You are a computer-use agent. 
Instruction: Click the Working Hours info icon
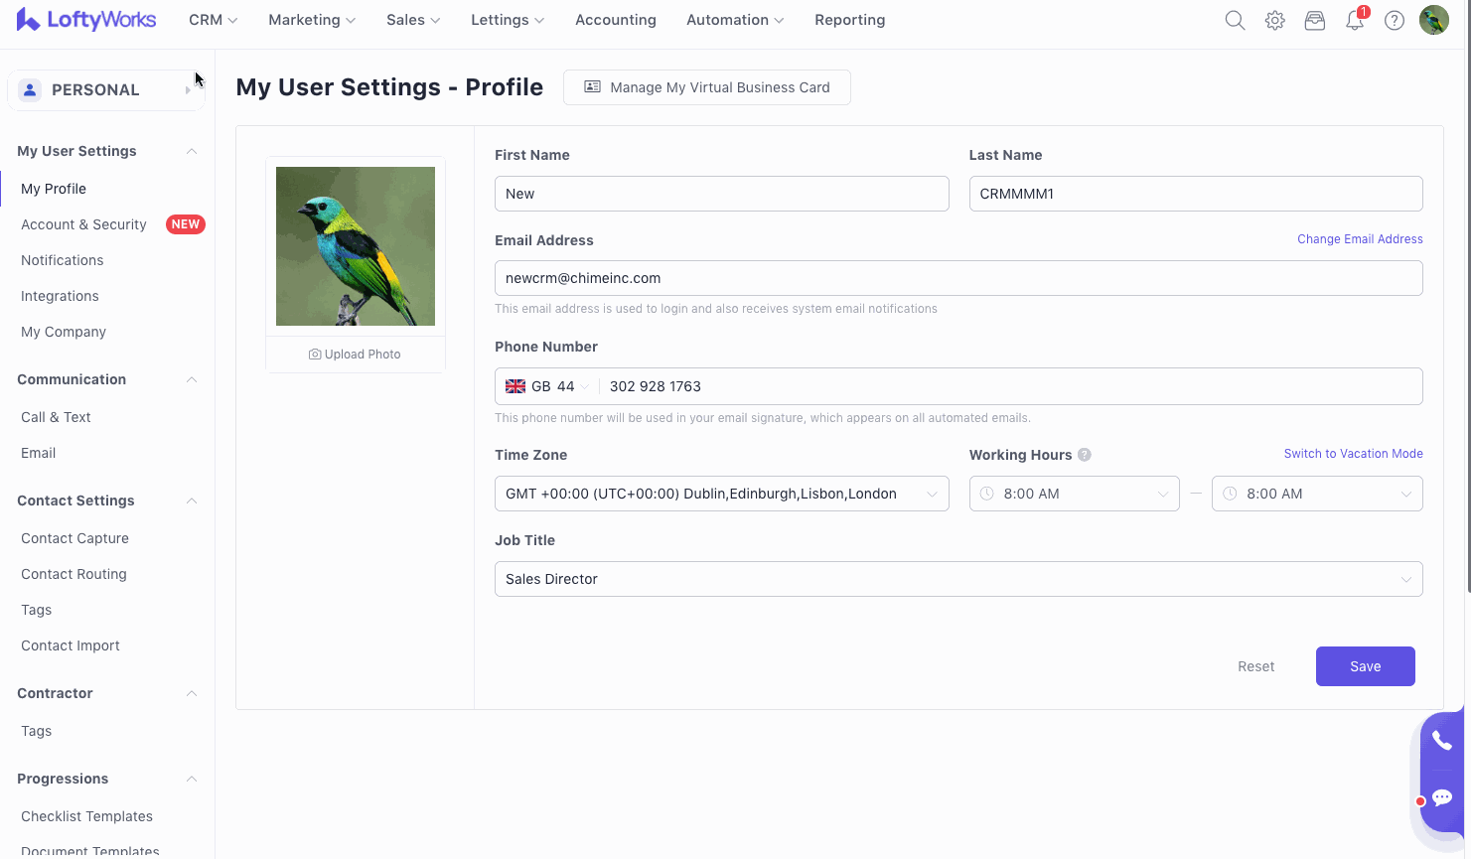1085,455
